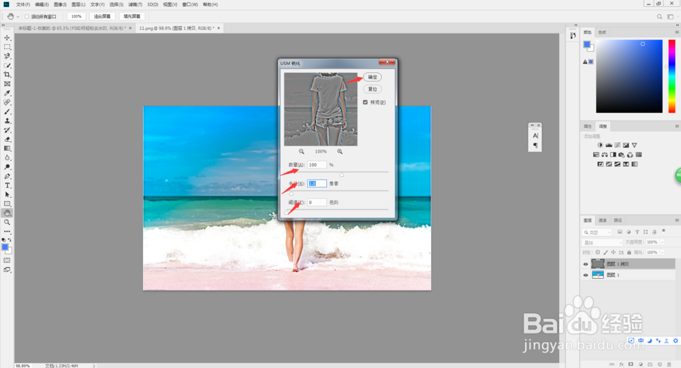Switch to the 色板 swatches tab
This screenshot has height=368, width=681.
[x=602, y=32]
